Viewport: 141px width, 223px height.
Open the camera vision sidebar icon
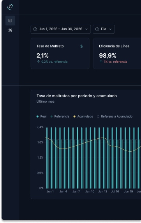10,30
